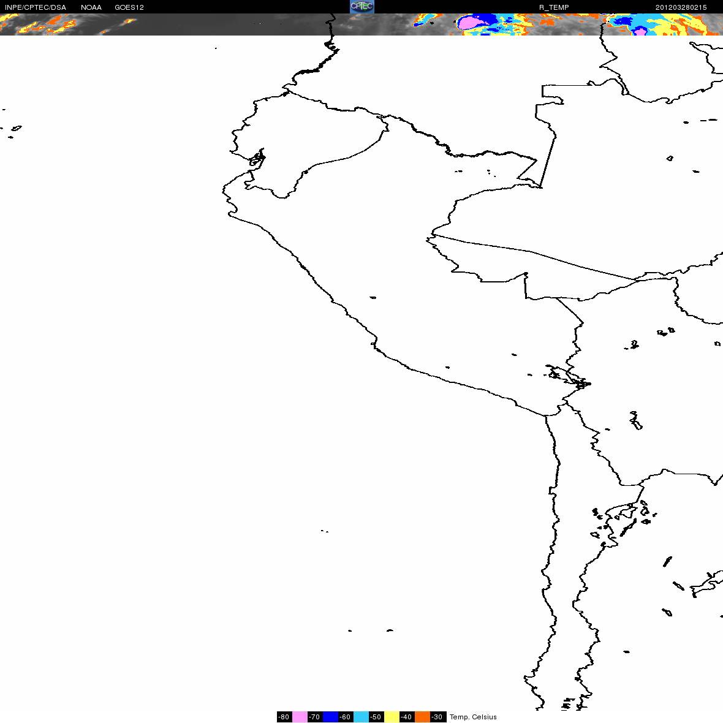Select the cyan legend swatch
This screenshot has width=723, height=723.
[361, 717]
